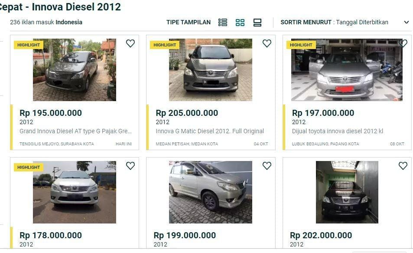Click the heart on the Rp 205.000.000 listing
413x253 pixels.
point(267,43)
